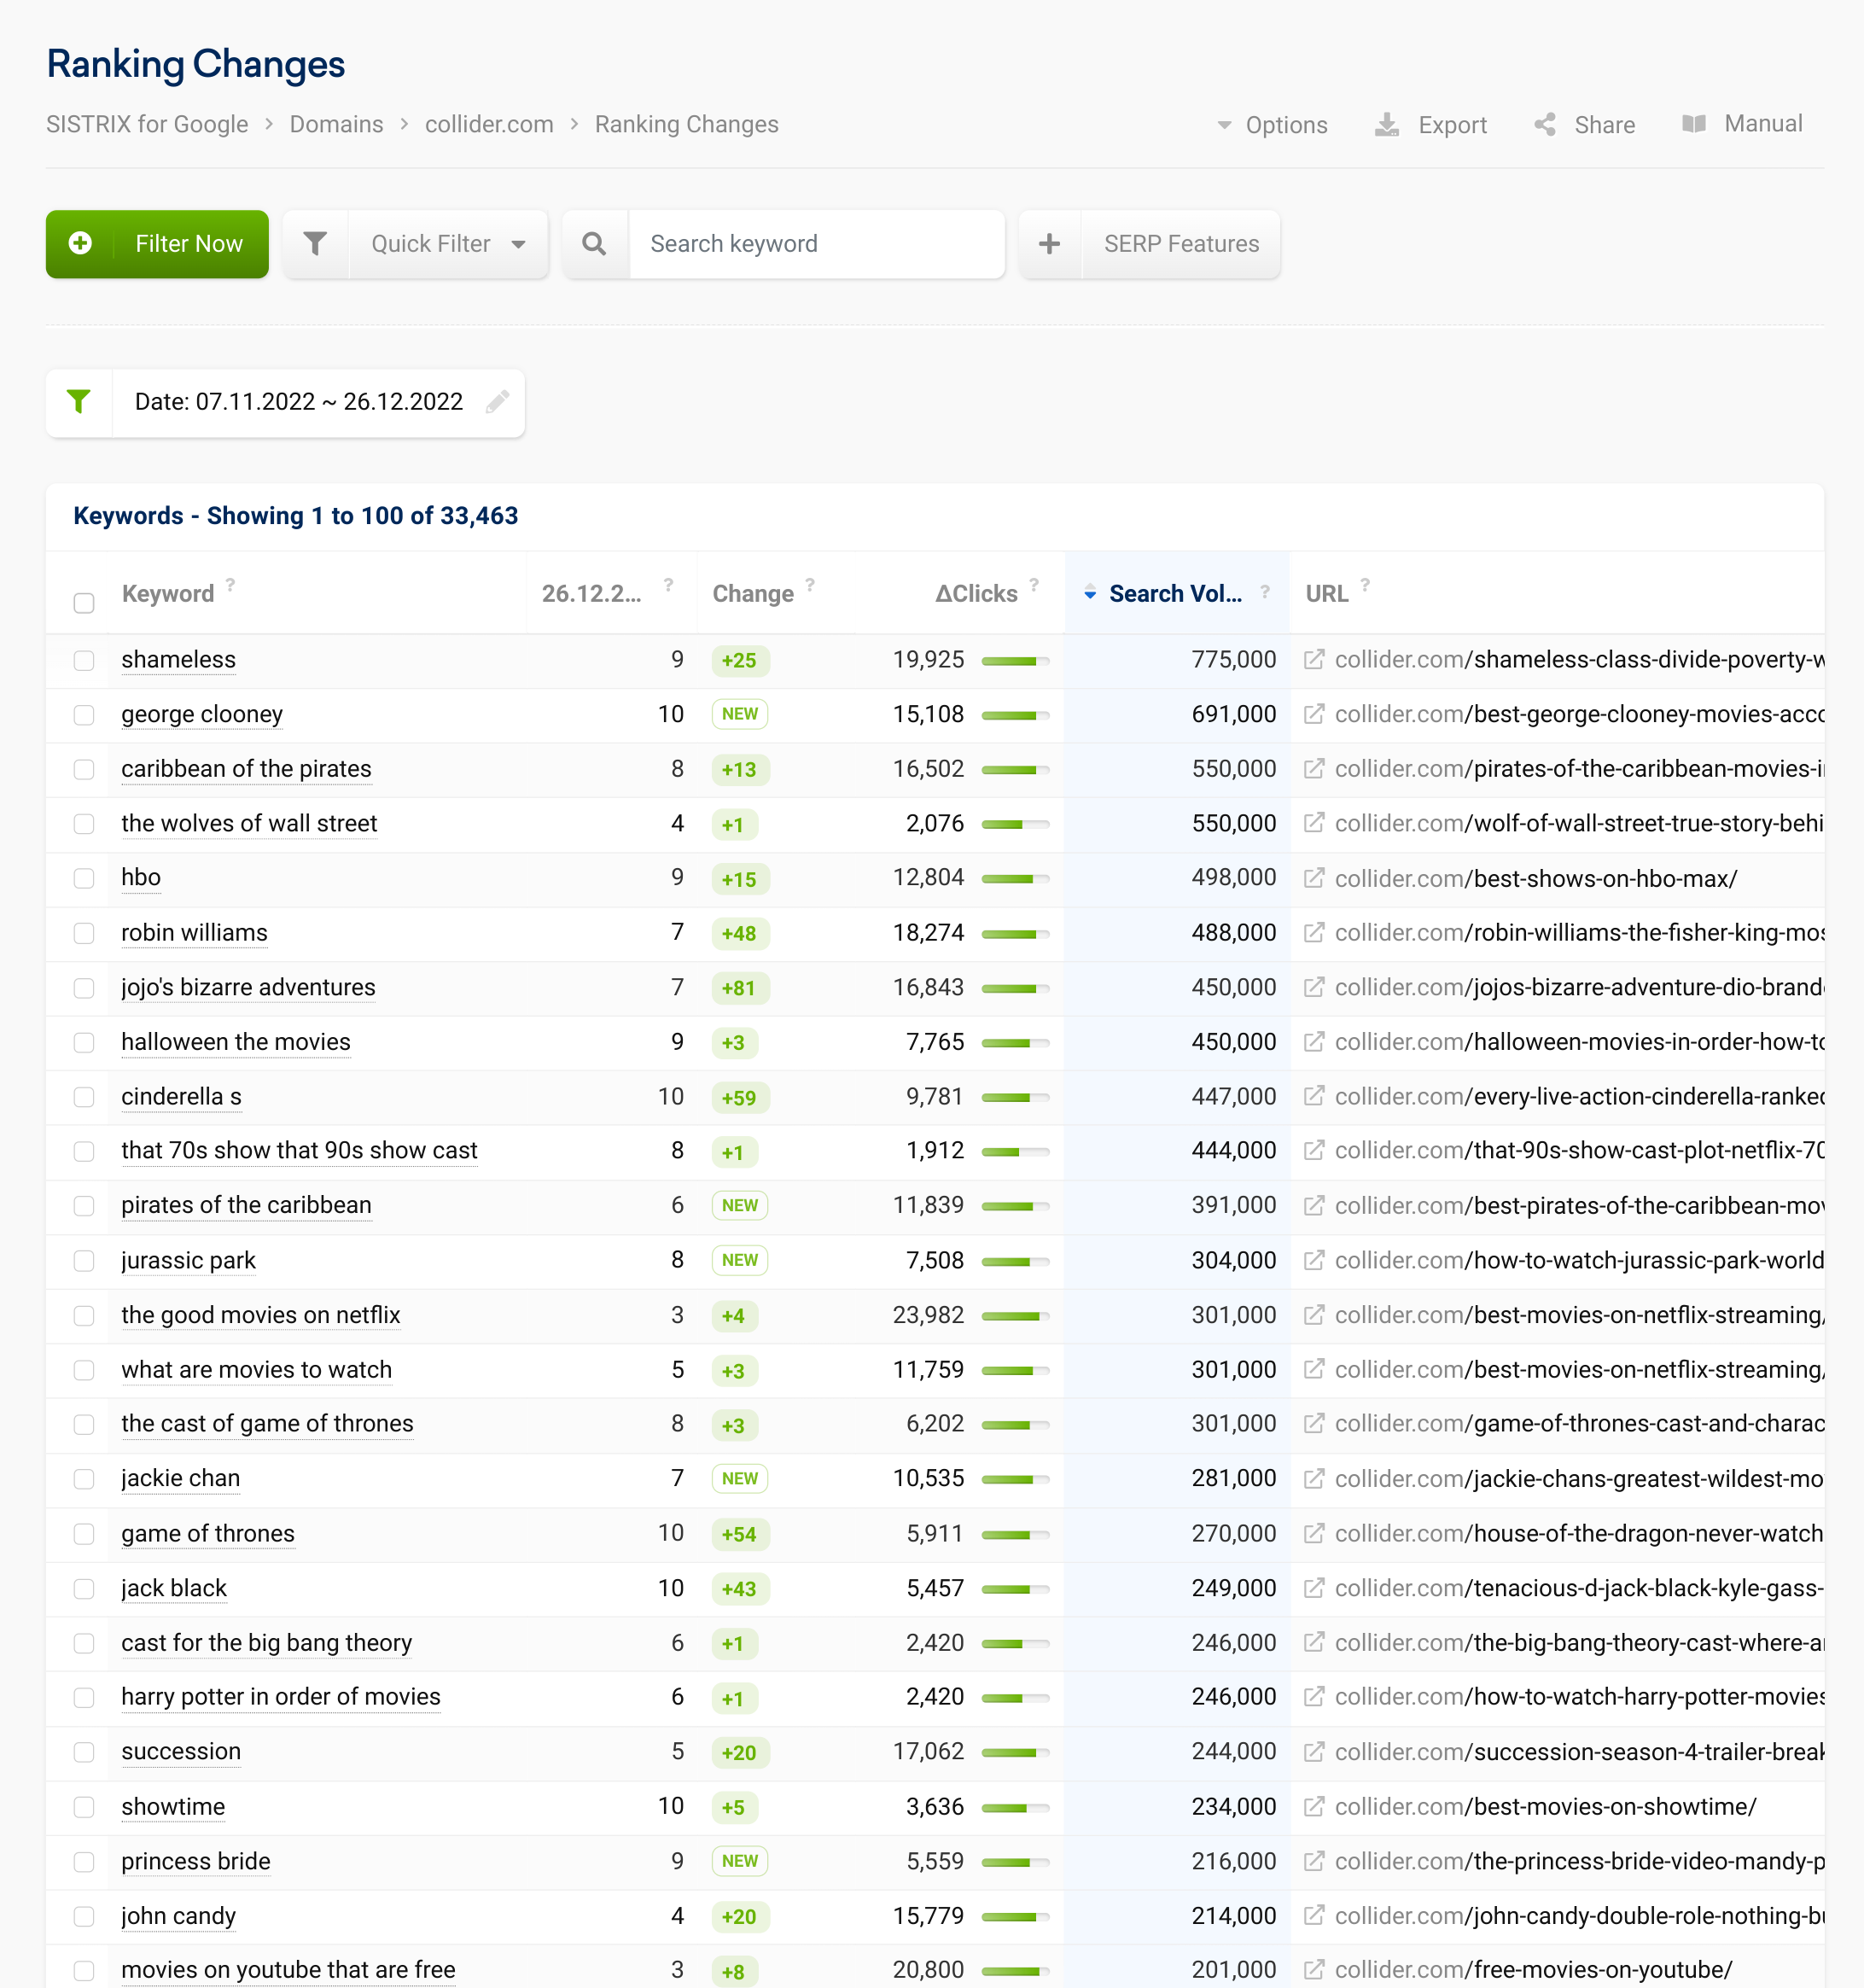Click the help question mark beside the 26.12.2... header

click(x=668, y=585)
